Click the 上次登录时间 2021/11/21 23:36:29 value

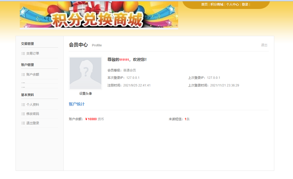tap(224, 85)
